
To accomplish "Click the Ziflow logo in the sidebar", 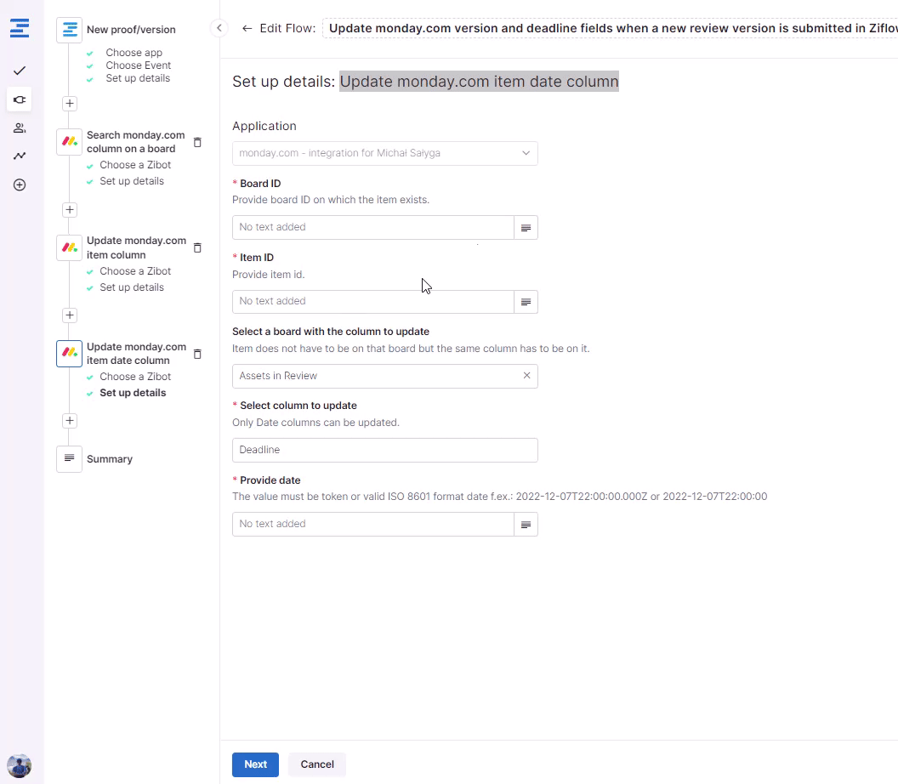I will (x=20, y=28).
